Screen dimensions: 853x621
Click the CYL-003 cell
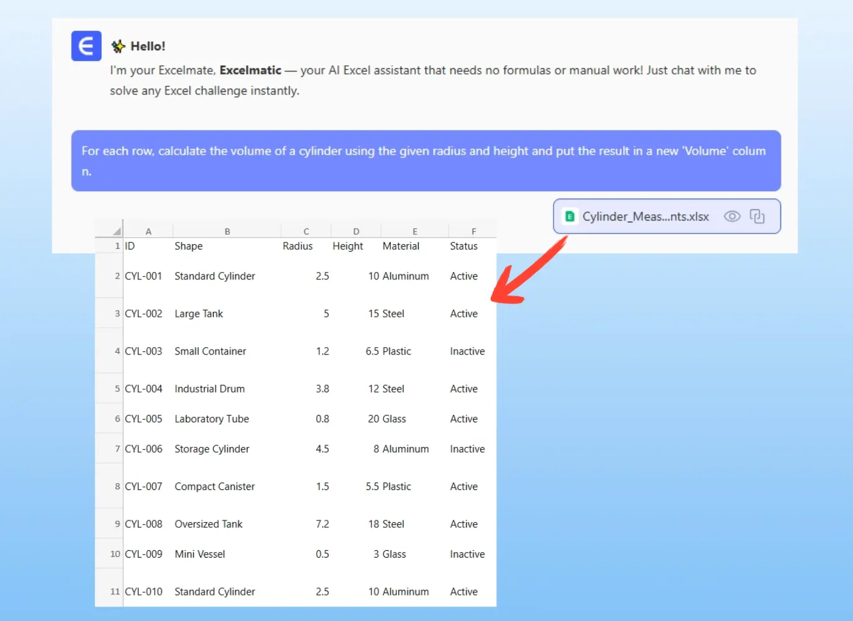coord(144,351)
